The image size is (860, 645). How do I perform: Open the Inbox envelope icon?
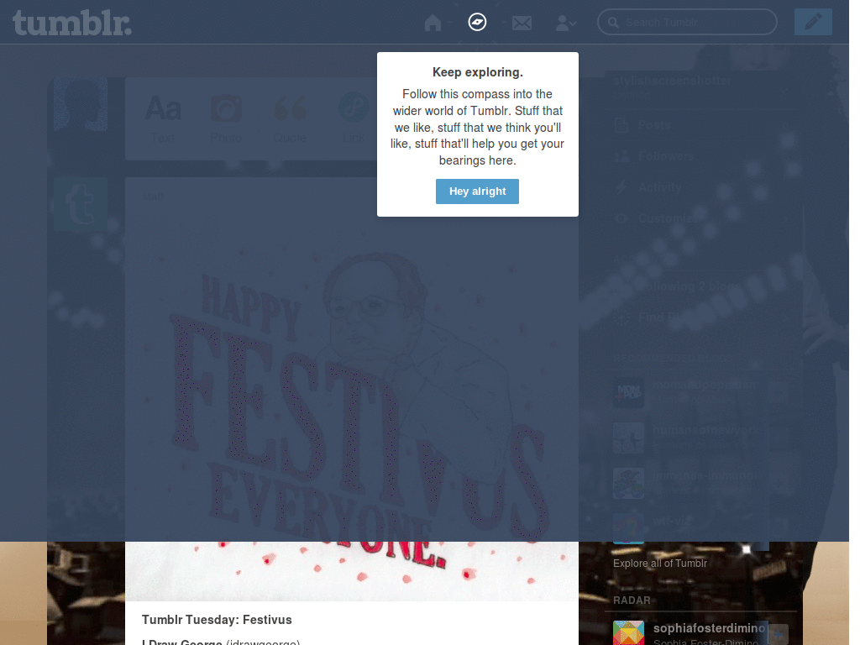coord(522,23)
